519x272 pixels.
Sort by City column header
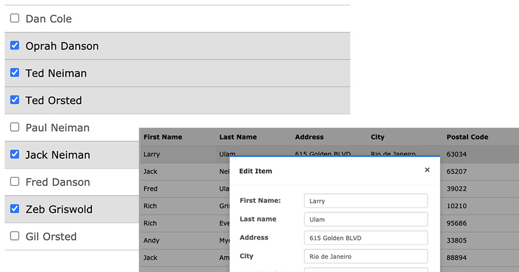coord(377,137)
